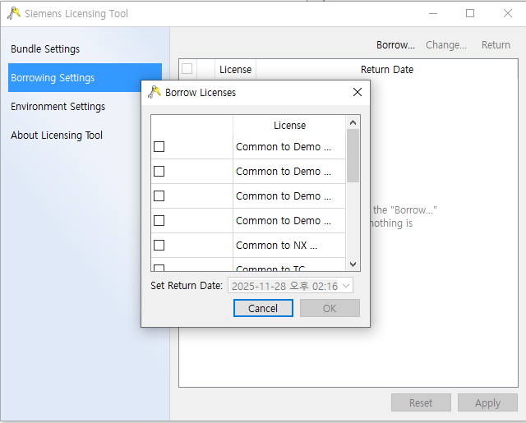This screenshot has height=423, width=526.
Task: Close the Siemens Licensing Tool window
Action: pos(508,14)
